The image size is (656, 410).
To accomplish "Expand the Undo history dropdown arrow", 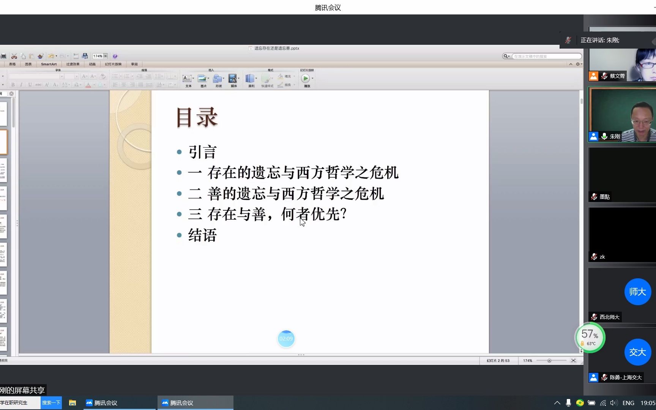I will (56, 56).
